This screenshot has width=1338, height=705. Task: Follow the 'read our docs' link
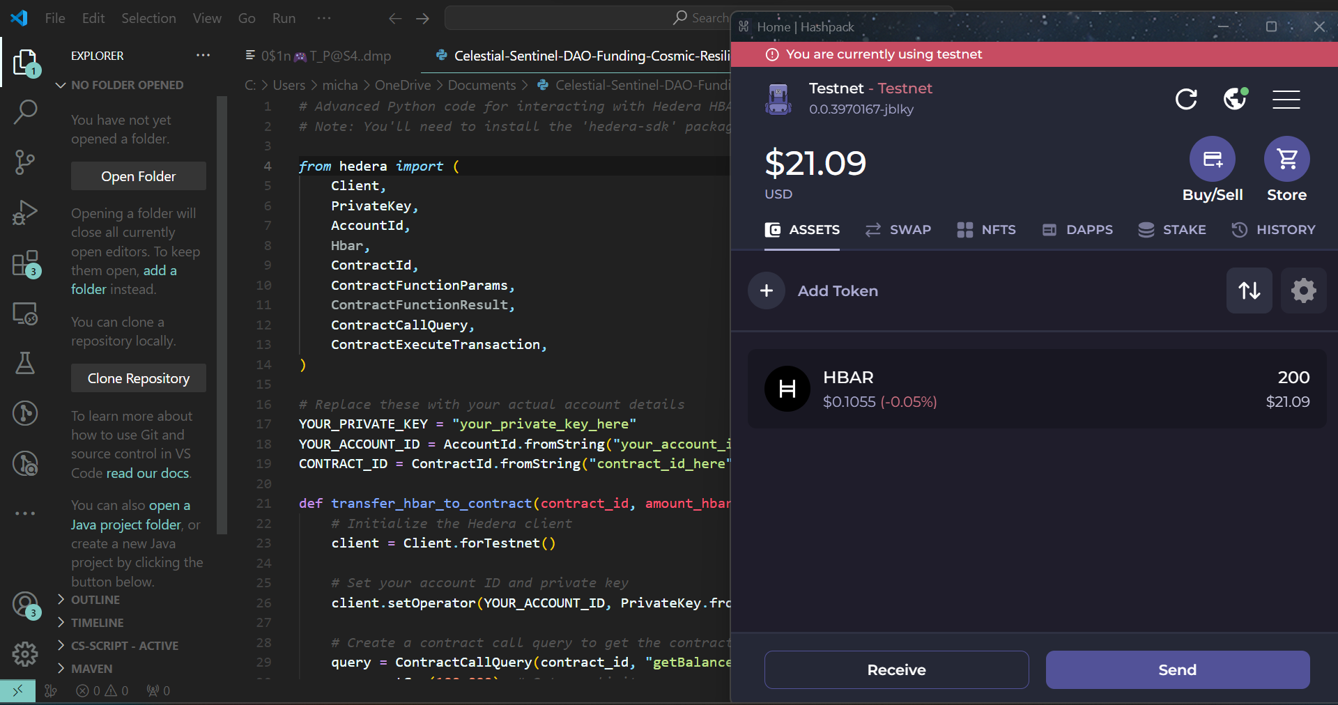pyautogui.click(x=148, y=473)
